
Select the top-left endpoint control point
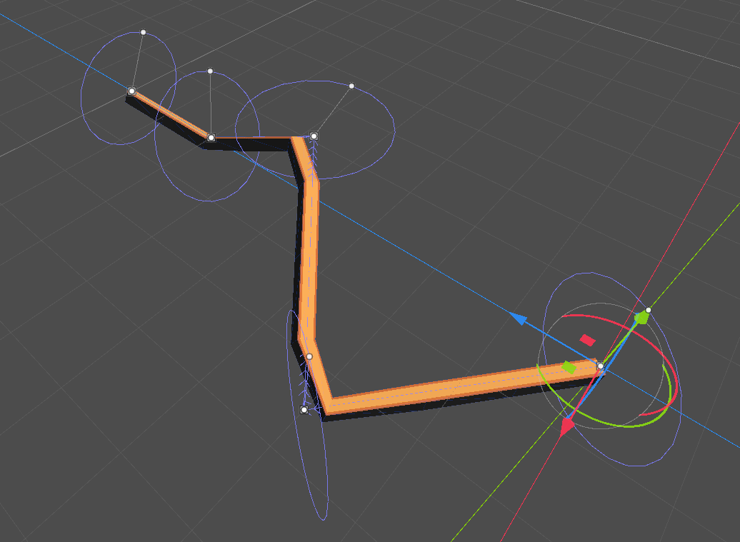pyautogui.click(x=131, y=90)
